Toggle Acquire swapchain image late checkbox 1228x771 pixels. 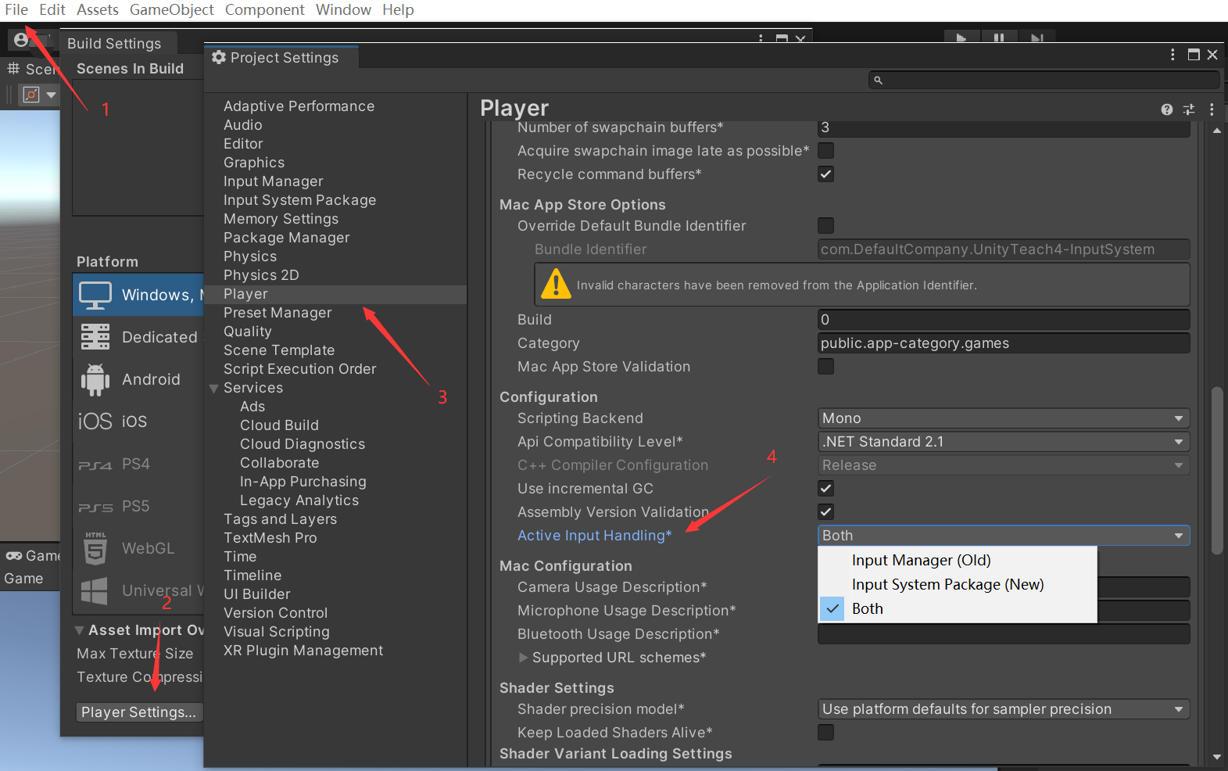(825, 150)
